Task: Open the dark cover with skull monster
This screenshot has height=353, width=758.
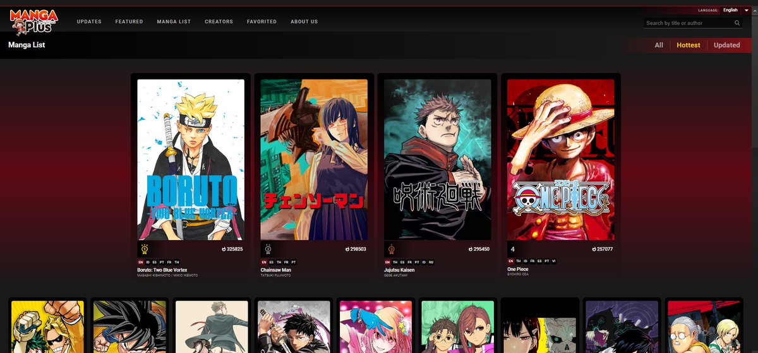Action: 540,326
